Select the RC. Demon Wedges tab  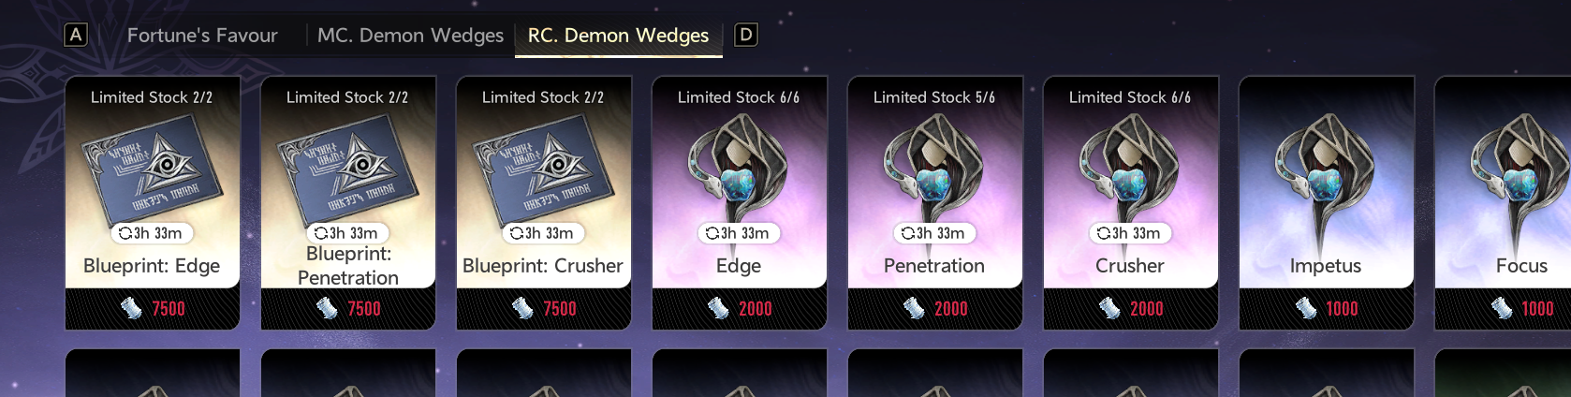pyautogui.click(x=618, y=36)
